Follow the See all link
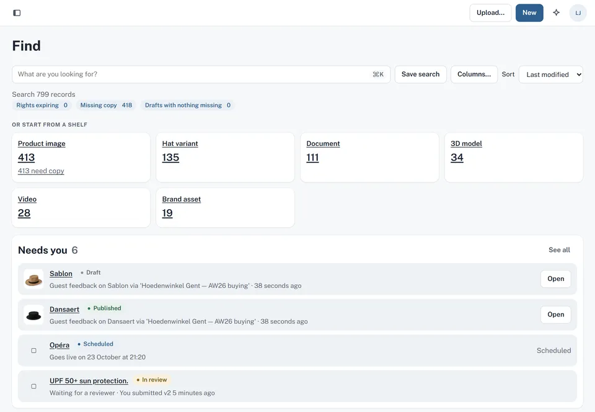Viewport: 595px width, 412px height. (559, 250)
